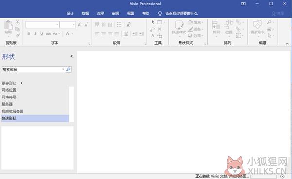Open the Data (数据) ribbon tab
This screenshot has height=179, width=292.
point(85,13)
